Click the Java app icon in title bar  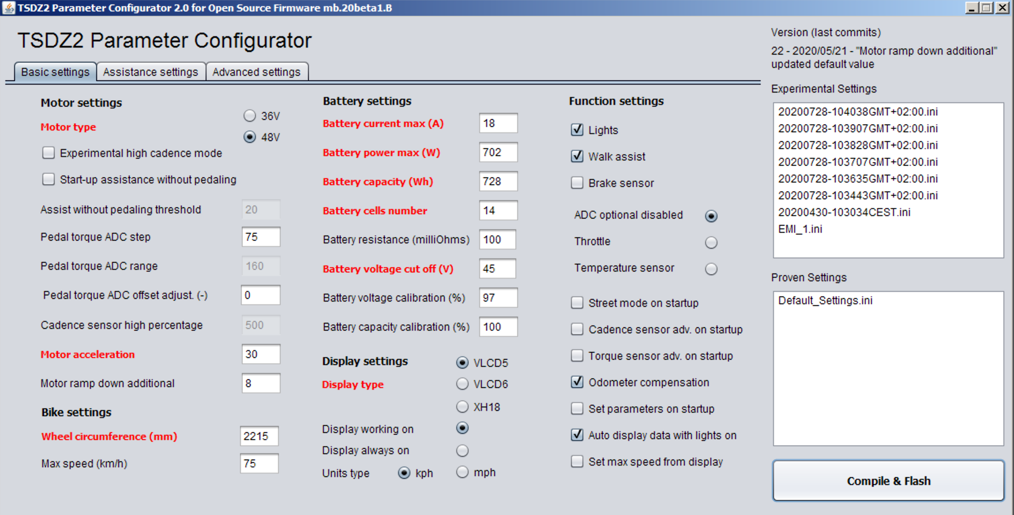(8, 7)
